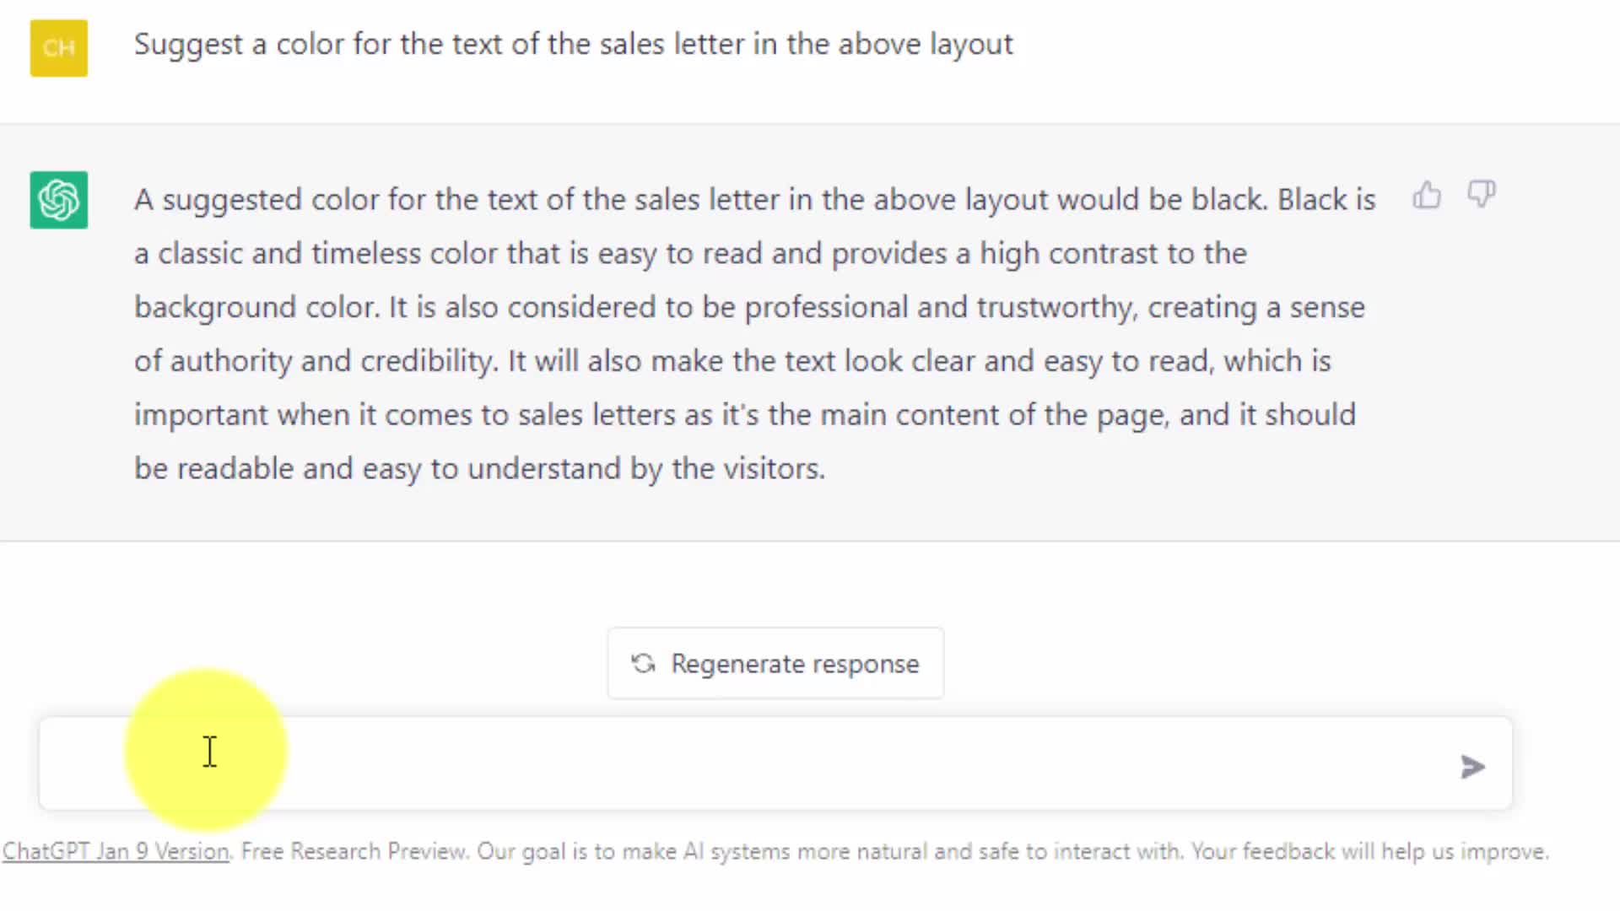Click the green ChatGPT logo avatar
This screenshot has height=911, width=1620.
point(59,200)
